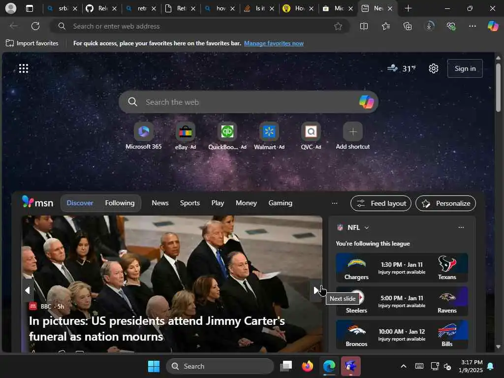Click the address bar field
The height and width of the screenshot is (378, 504).
[x=199, y=26]
